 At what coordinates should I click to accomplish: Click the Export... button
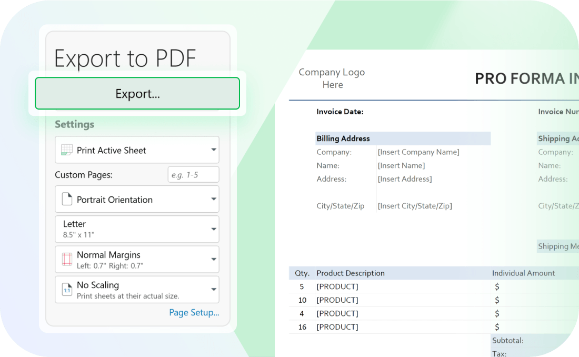[x=137, y=94]
